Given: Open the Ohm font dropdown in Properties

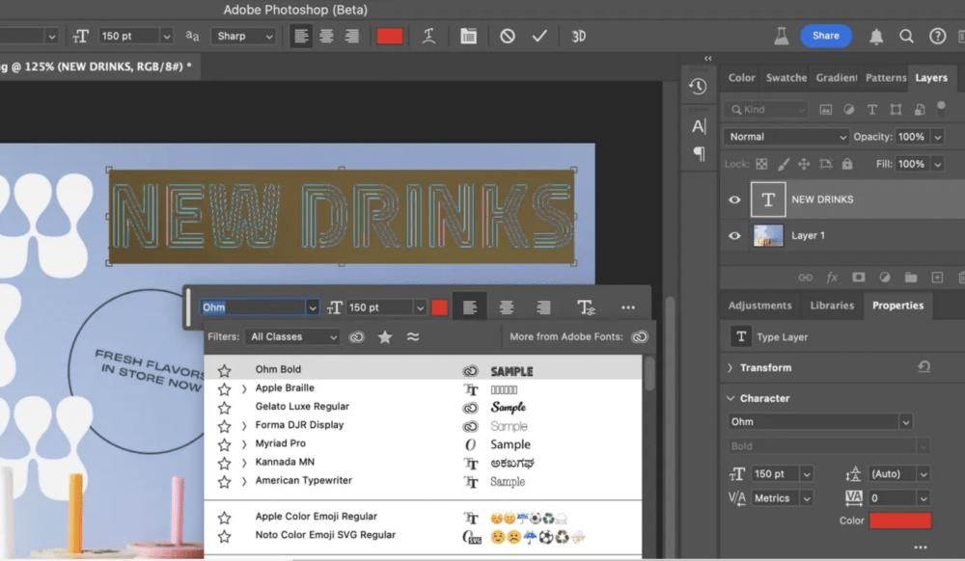Looking at the screenshot, I should coord(905,422).
